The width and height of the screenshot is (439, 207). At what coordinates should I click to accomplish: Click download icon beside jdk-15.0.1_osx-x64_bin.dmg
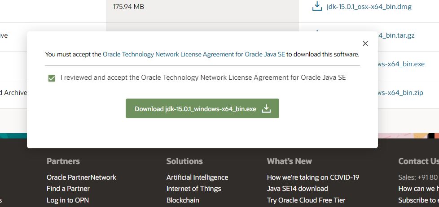[x=317, y=6]
